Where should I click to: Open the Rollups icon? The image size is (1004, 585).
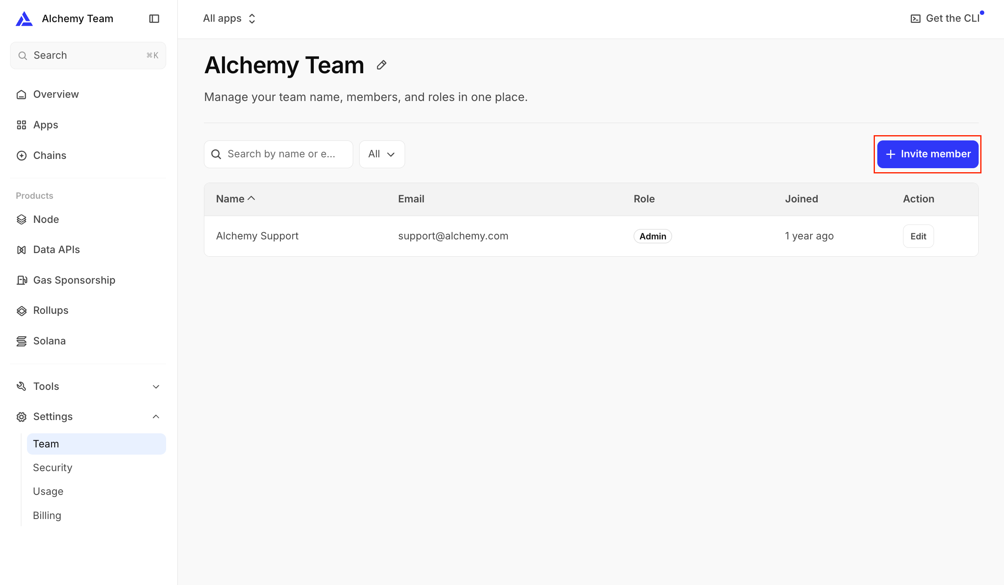click(x=21, y=311)
